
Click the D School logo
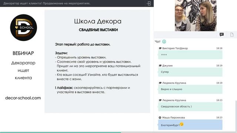(23, 28)
